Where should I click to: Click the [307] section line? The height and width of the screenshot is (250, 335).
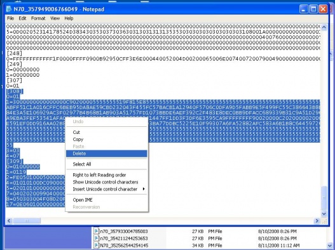[x=15, y=81]
